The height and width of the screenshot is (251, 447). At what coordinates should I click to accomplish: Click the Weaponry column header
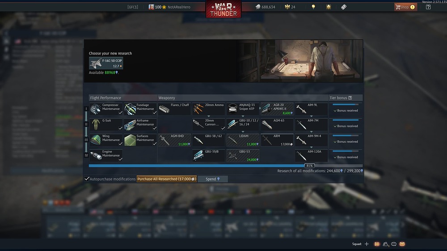tap(243, 98)
